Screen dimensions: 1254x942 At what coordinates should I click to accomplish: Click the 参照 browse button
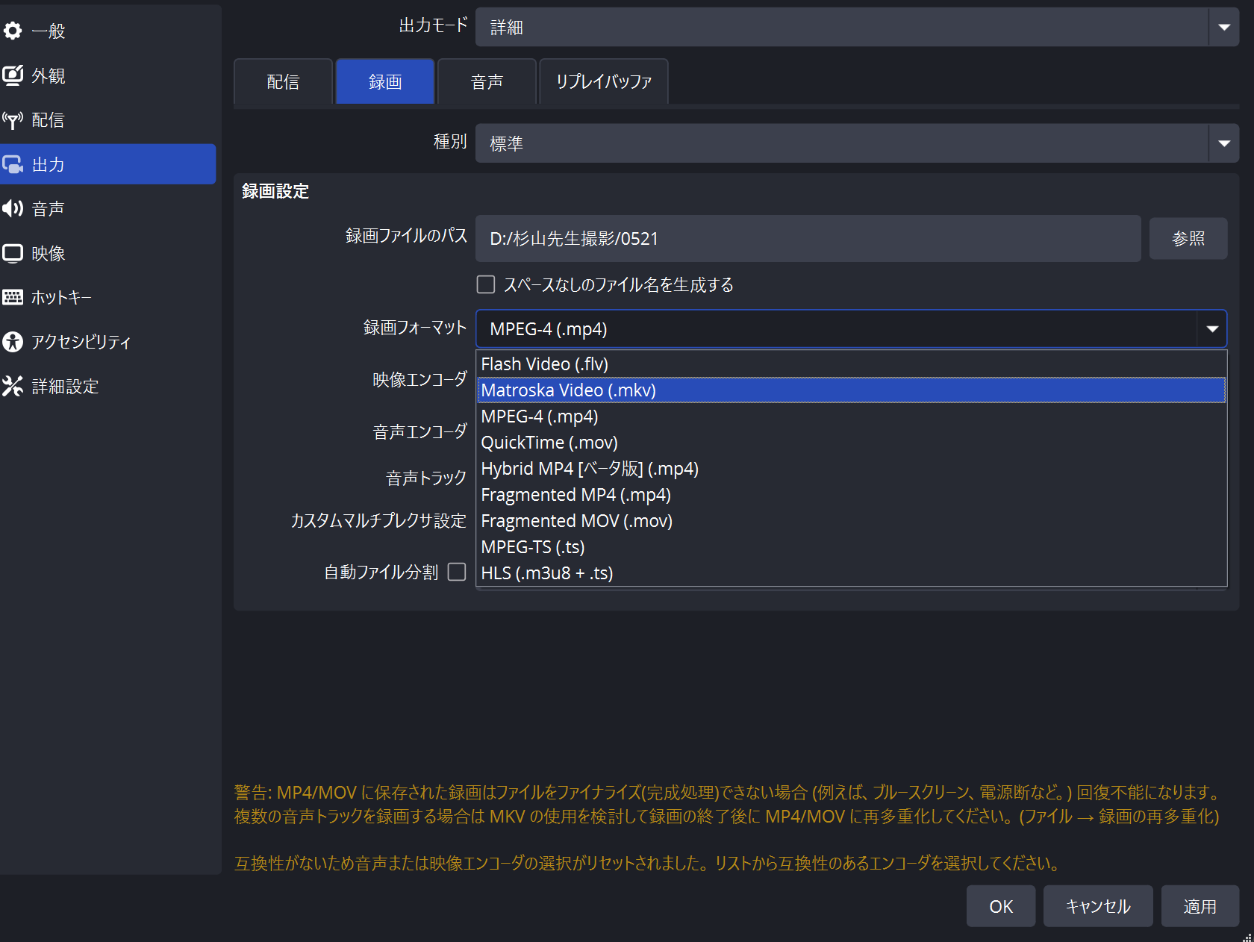coord(1188,239)
